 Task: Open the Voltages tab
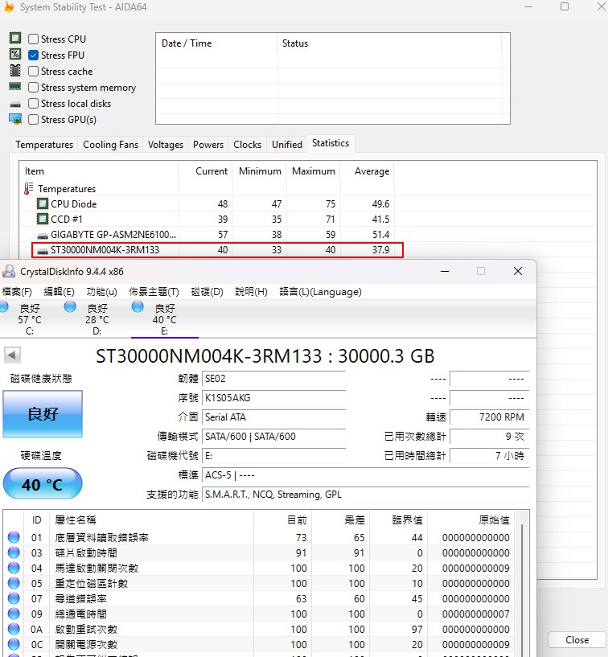click(x=166, y=145)
